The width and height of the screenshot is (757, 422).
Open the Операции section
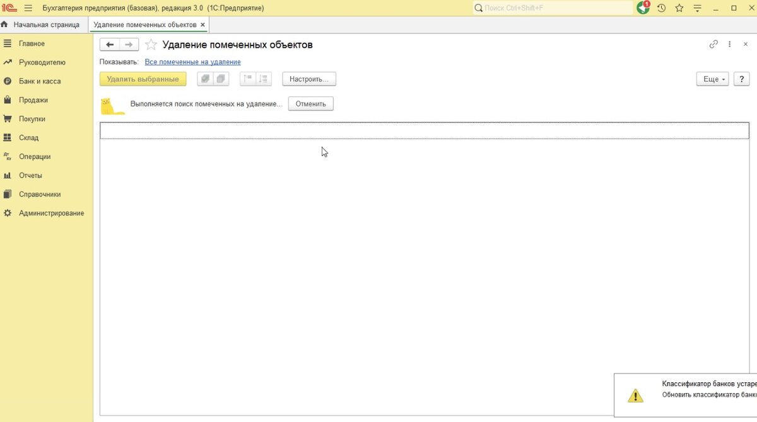pyautogui.click(x=35, y=157)
